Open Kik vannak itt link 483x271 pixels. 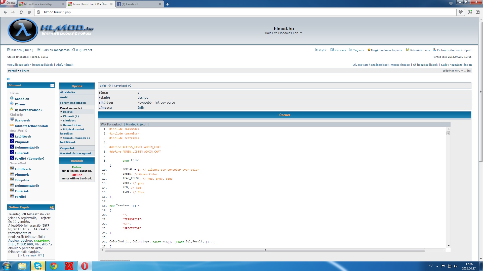[31, 255]
